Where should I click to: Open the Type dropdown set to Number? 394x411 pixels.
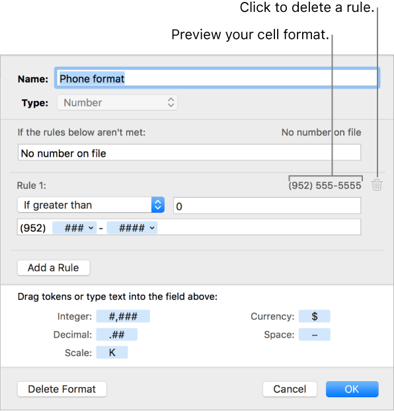coord(117,102)
